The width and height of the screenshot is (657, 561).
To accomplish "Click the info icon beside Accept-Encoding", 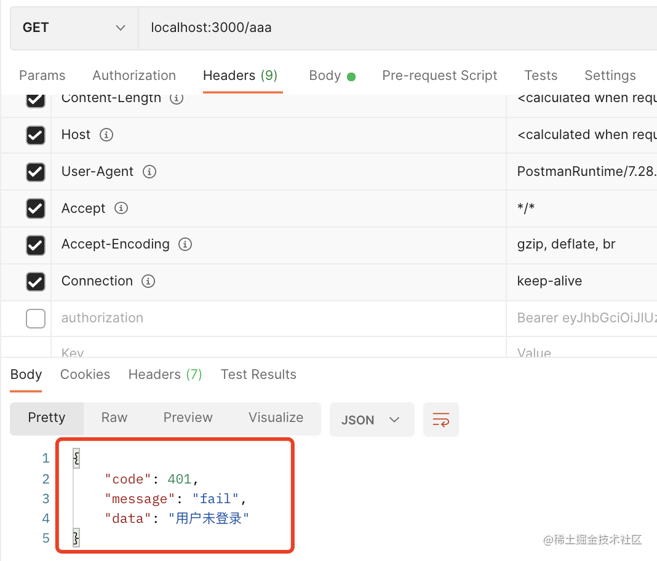I will click(185, 244).
